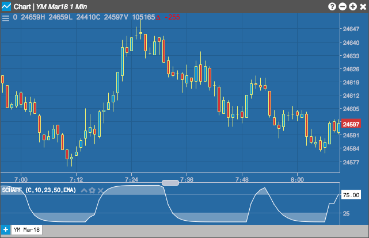Add a new symbol tab with the plus button
369x238 pixels.
pyautogui.click(x=6, y=229)
